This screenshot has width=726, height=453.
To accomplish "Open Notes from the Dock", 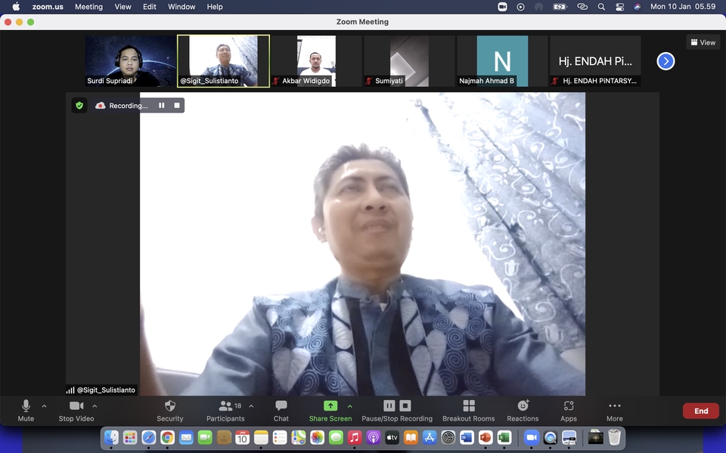I will (x=261, y=437).
